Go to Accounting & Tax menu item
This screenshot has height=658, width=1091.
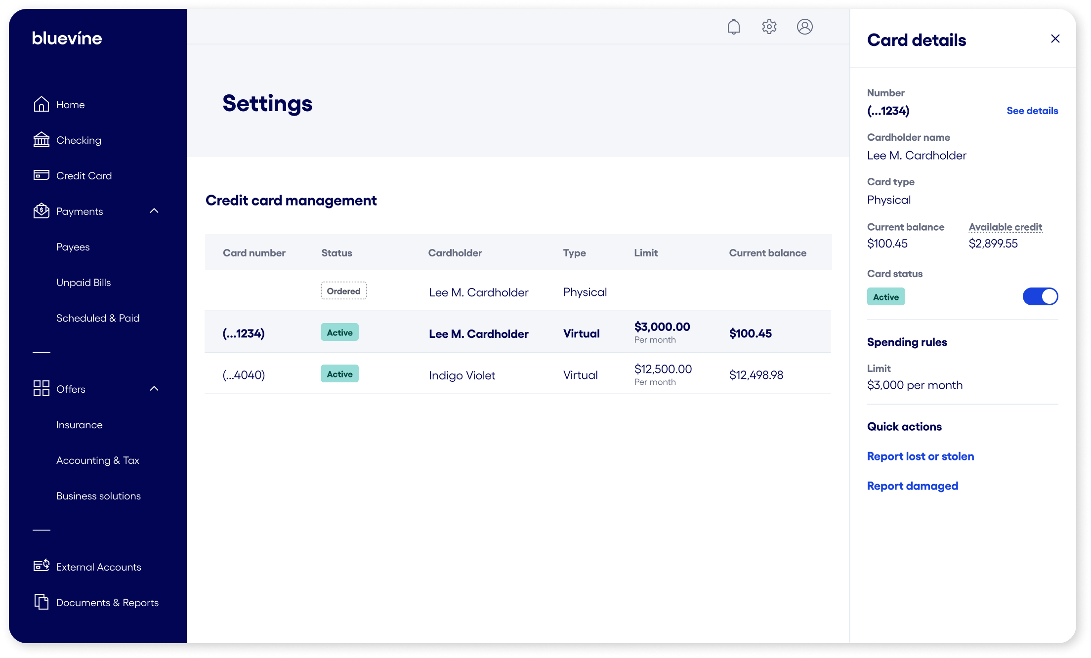tap(98, 460)
